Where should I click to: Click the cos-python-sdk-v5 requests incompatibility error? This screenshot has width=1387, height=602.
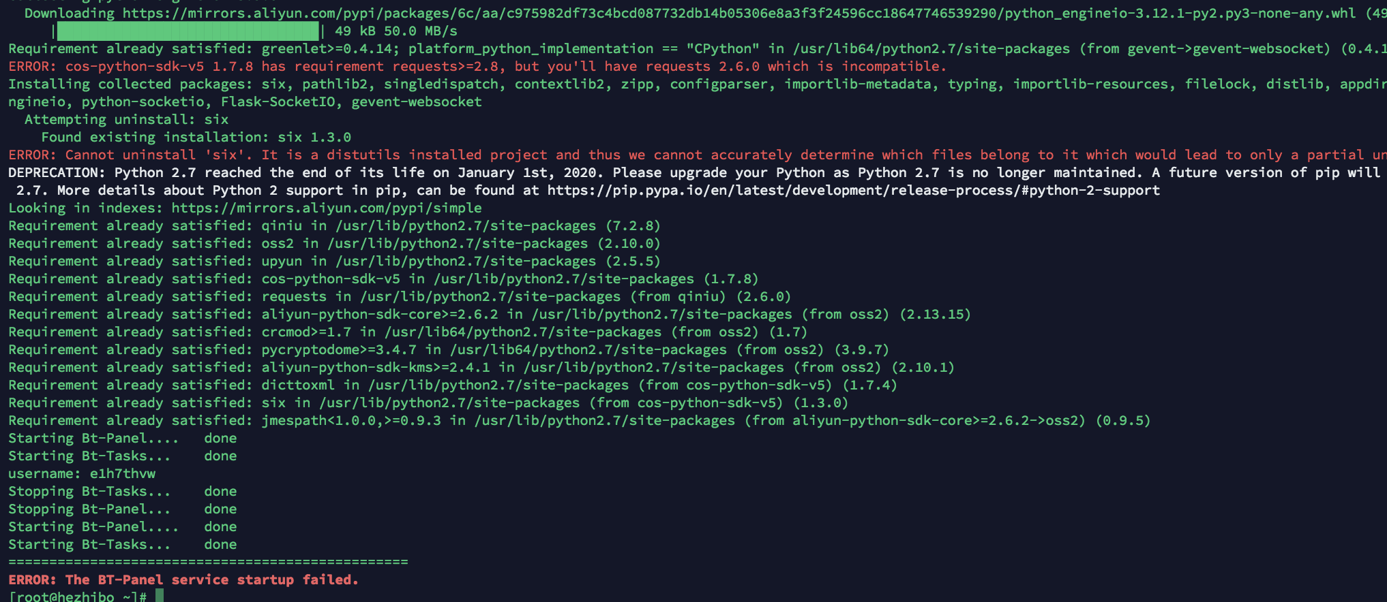[x=477, y=66]
